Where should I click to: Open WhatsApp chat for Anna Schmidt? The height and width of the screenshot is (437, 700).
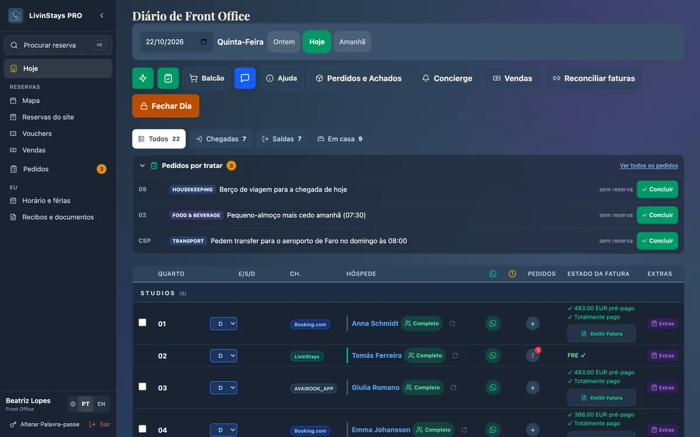(493, 323)
